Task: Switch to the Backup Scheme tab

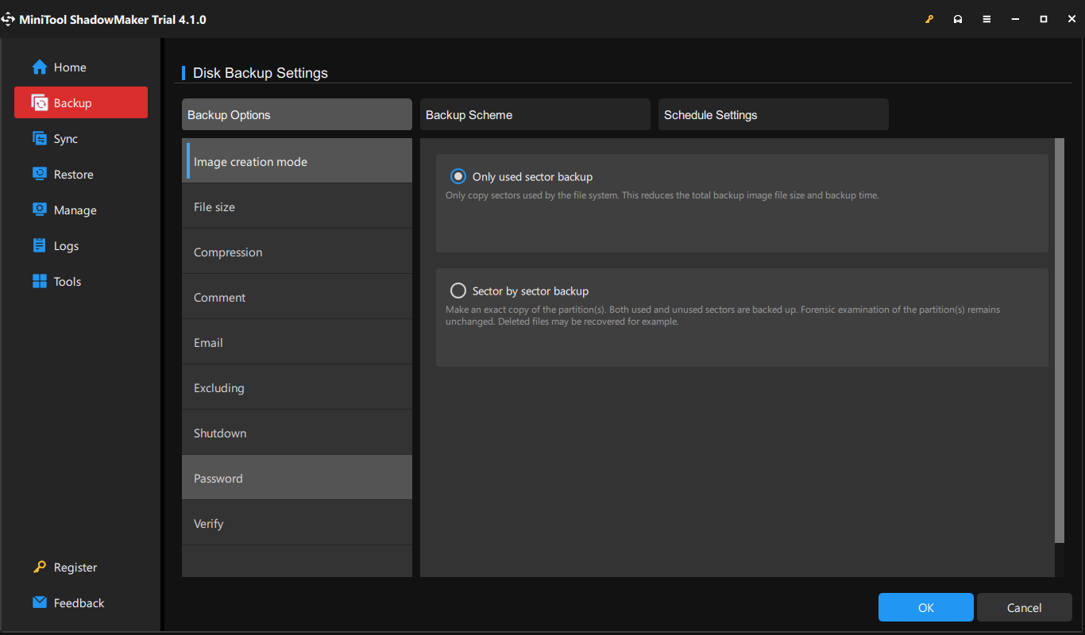Action: 535,114
